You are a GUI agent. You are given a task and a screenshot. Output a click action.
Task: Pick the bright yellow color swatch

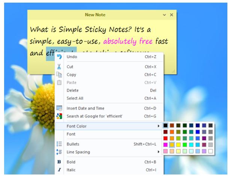pyautogui.click(x=178, y=145)
